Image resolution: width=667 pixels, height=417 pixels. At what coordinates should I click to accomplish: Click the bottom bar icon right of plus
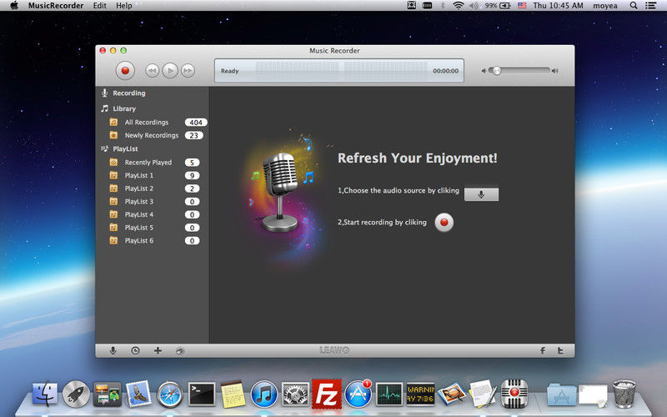[x=180, y=351]
